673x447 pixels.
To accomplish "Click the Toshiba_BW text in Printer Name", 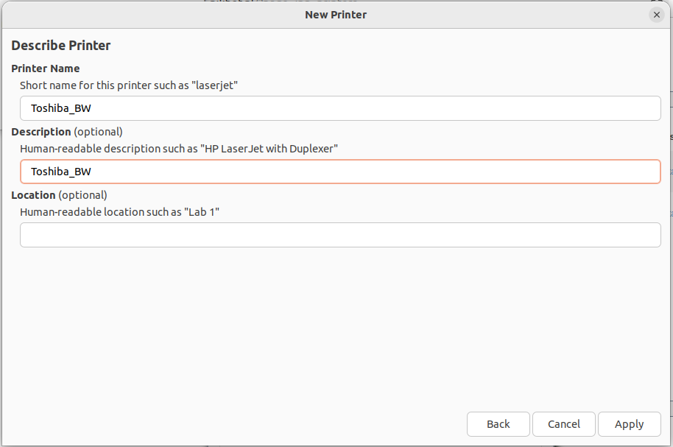I will [60, 108].
